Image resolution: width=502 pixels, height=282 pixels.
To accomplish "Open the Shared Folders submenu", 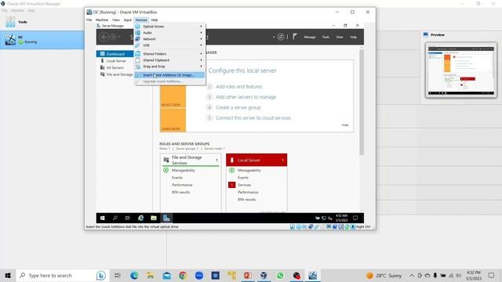I will [x=169, y=54].
